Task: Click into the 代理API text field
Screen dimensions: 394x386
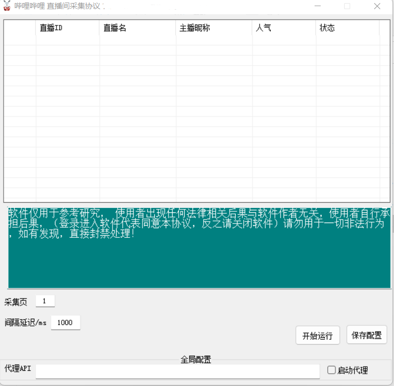Action: coord(177,371)
